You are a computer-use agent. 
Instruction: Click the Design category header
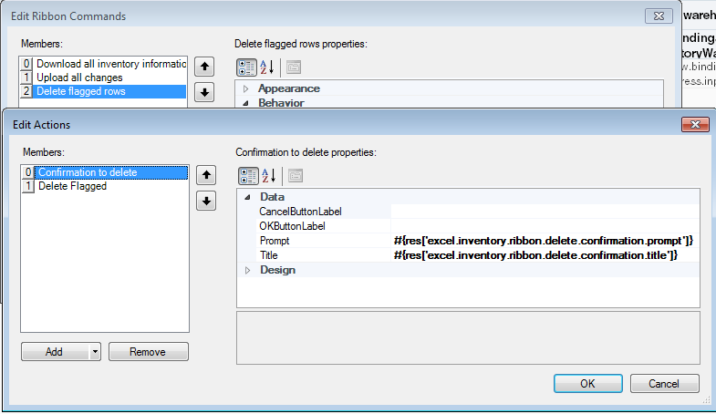pyautogui.click(x=277, y=270)
